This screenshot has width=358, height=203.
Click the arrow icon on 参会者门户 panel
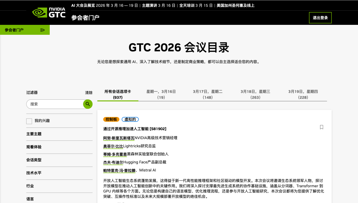[x=42, y=30]
